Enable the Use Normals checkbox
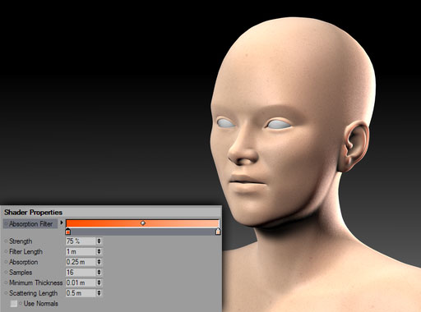The image size is (421, 312). pos(13,304)
